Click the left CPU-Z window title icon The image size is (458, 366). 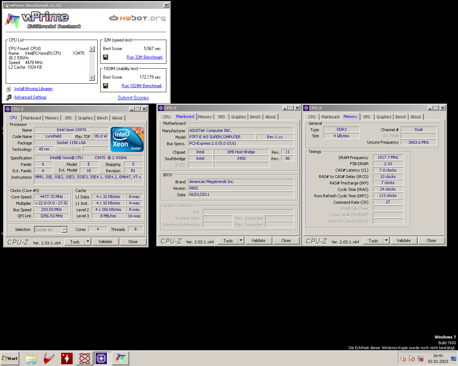[8, 109]
